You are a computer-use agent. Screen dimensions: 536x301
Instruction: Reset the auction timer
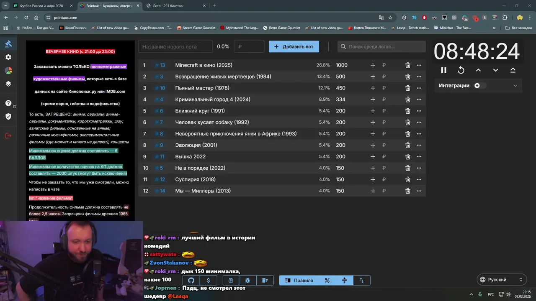461,70
